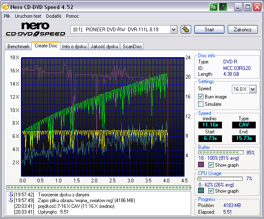
Task: Switch to Info o dysku tab
Action: click(x=74, y=46)
